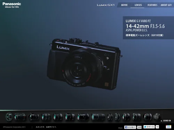The image size is (174, 130).
Task: Click the LUMIX GX1 logo
Action: click(106, 5)
